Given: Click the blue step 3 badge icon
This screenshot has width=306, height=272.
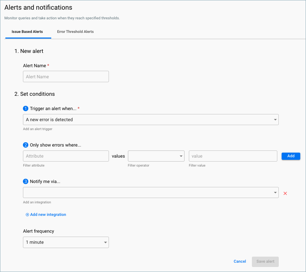Looking at the screenshot, I should [25, 181].
